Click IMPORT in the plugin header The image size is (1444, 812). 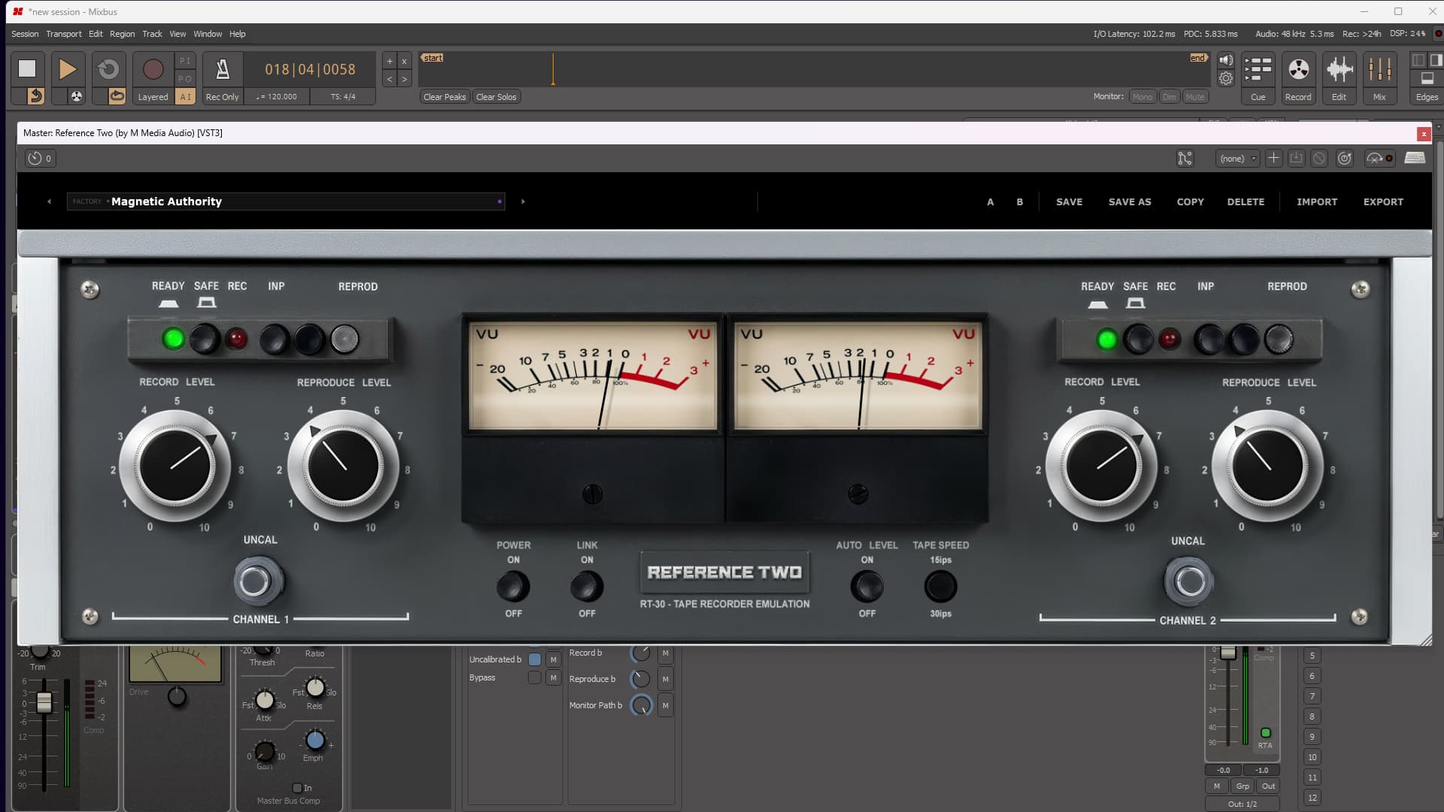(1317, 201)
